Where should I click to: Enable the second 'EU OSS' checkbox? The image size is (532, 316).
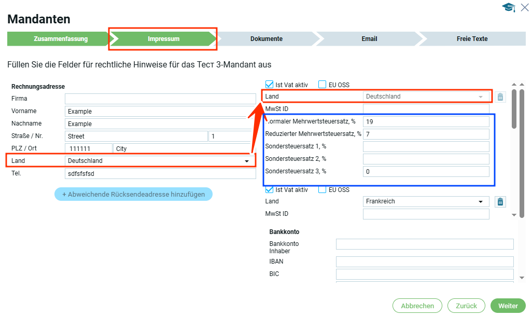(x=323, y=189)
